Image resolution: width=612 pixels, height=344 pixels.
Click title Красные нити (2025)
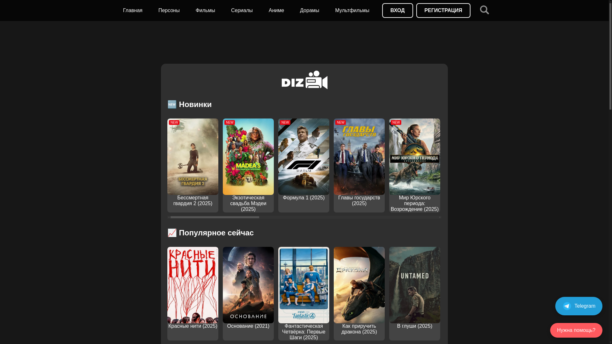point(193,326)
